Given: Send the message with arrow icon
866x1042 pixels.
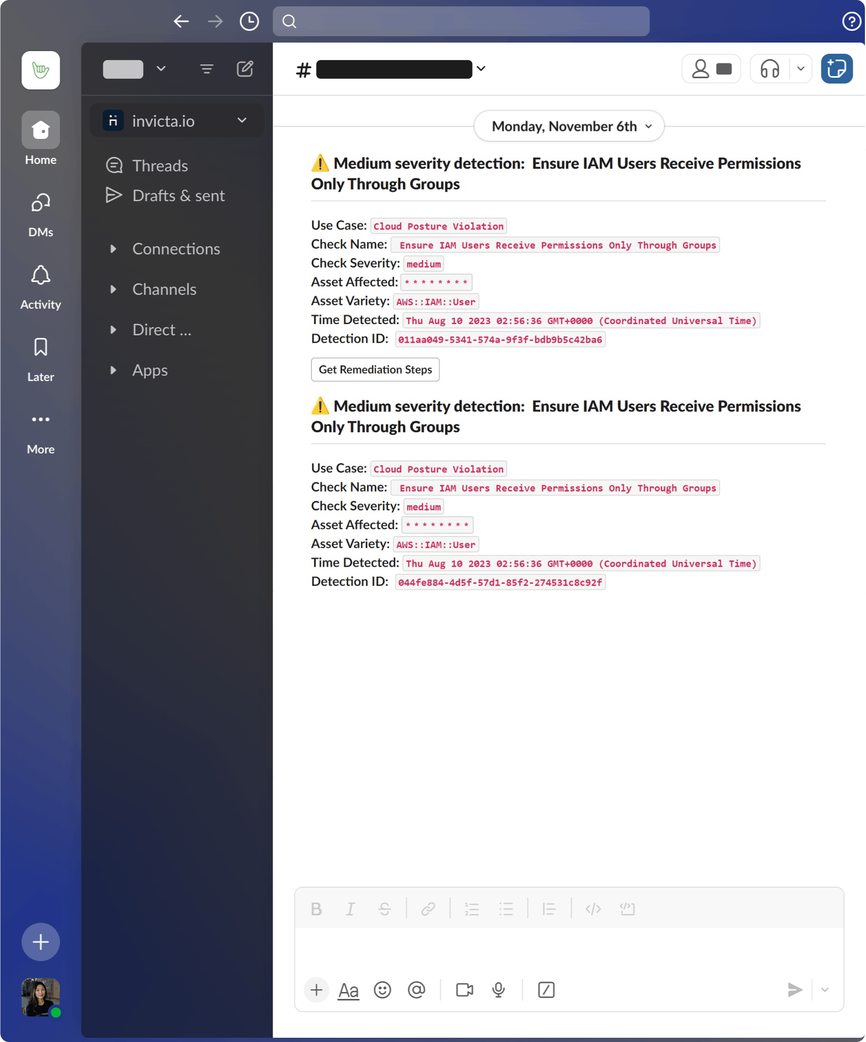Looking at the screenshot, I should [795, 990].
